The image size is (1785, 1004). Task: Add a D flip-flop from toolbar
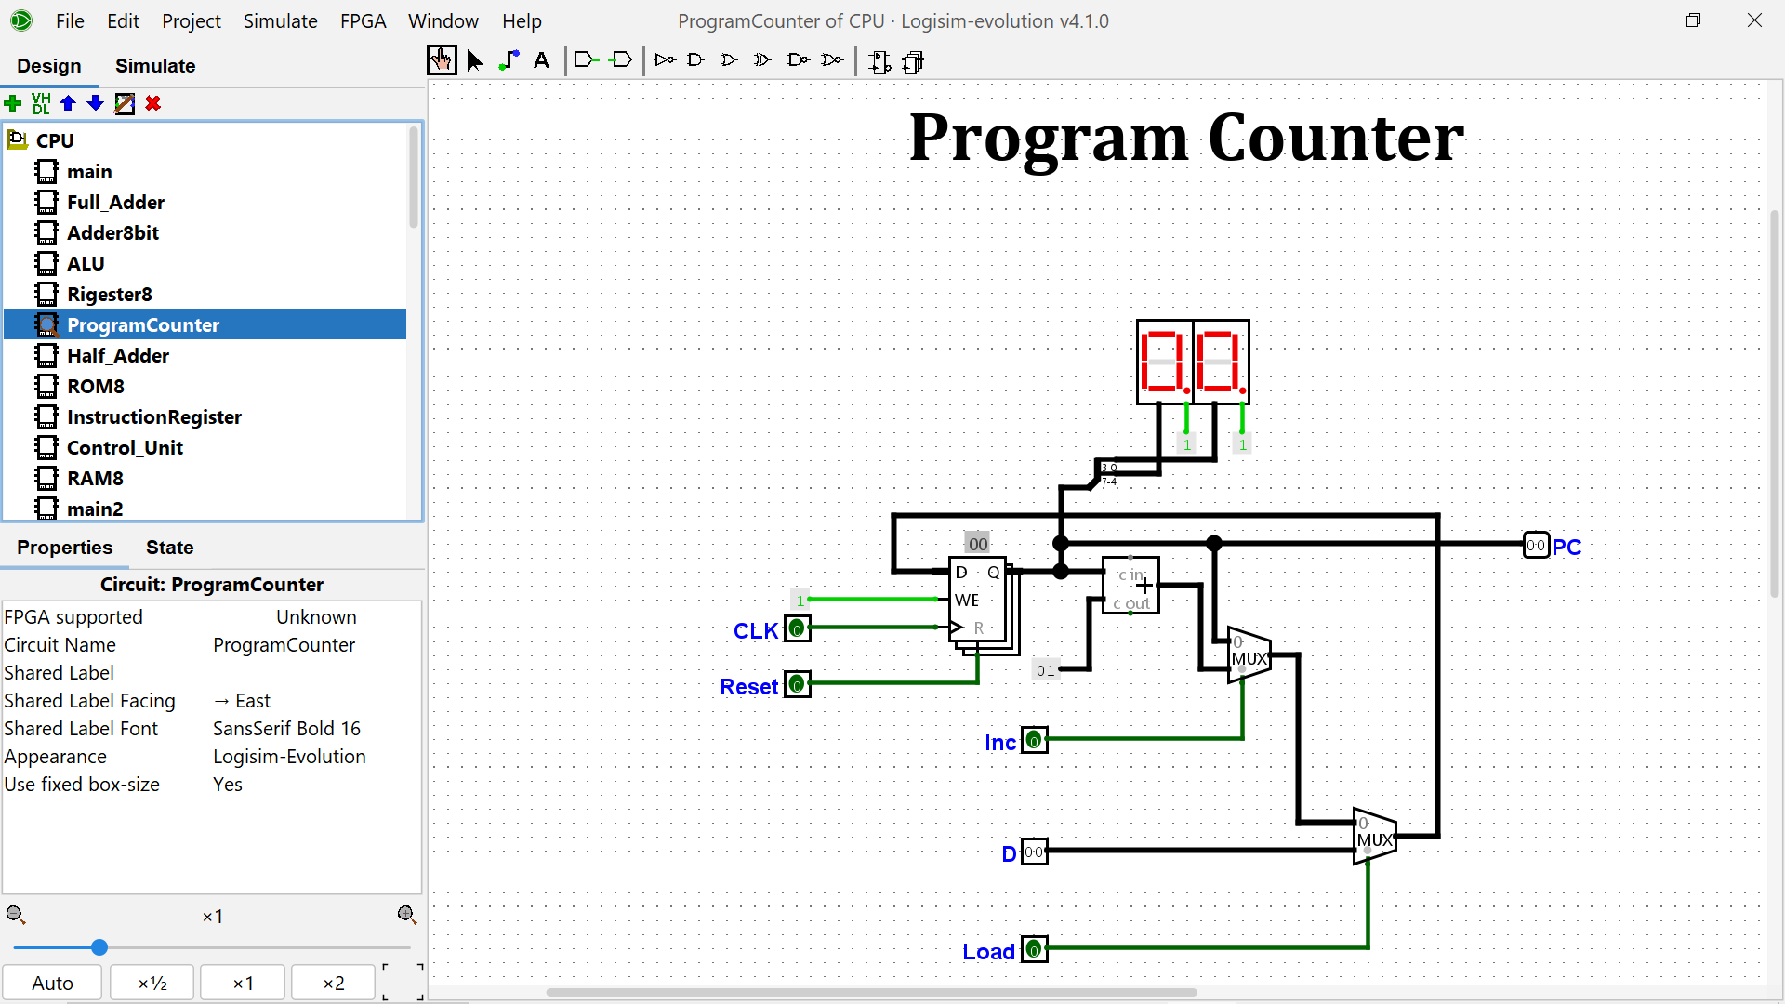[879, 62]
